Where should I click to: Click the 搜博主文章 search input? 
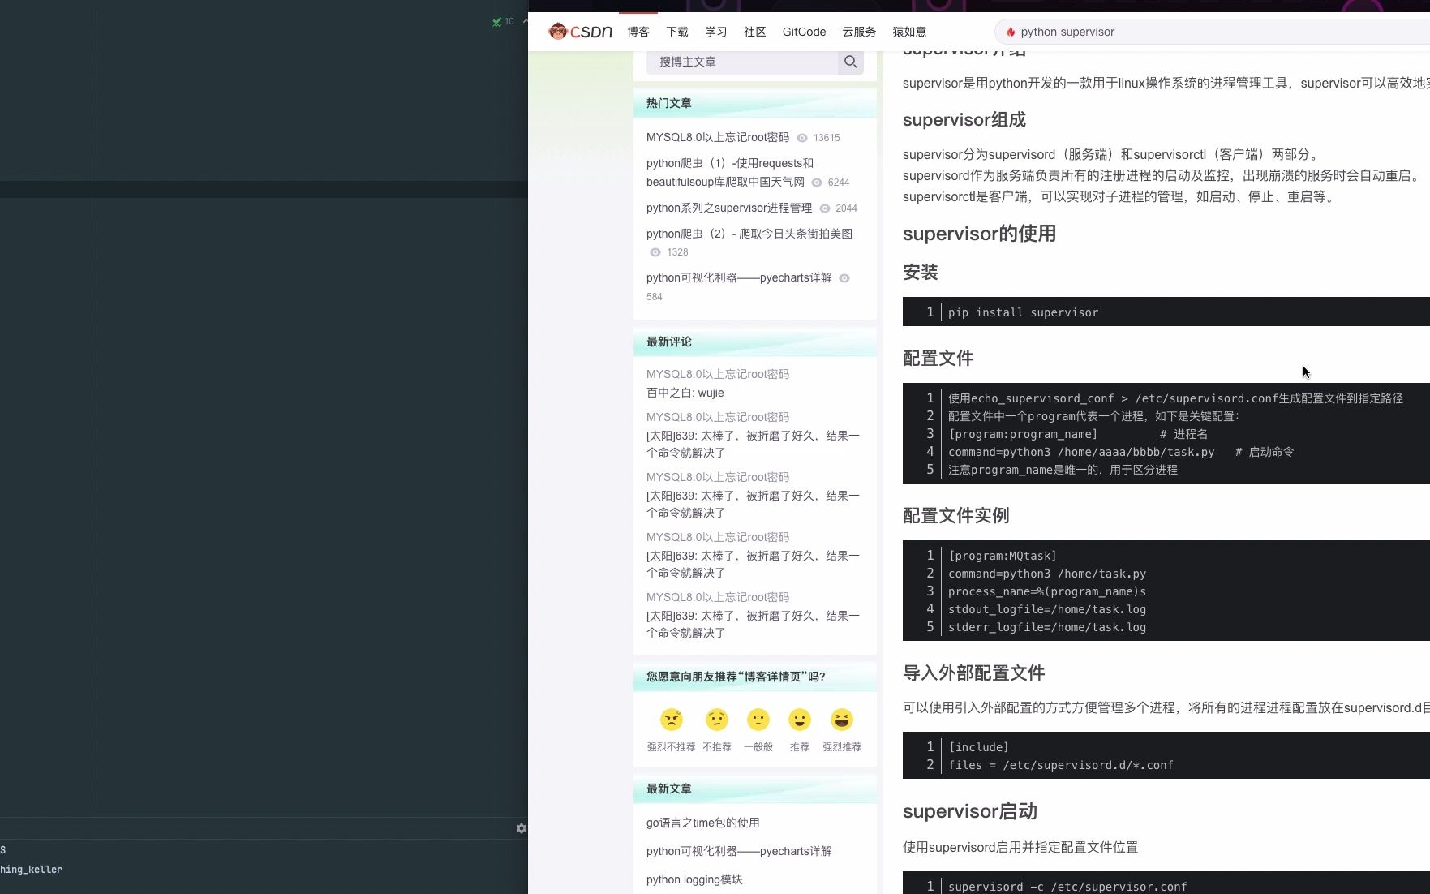[741, 62]
